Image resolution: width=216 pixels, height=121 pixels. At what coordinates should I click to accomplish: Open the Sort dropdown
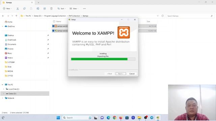pyautogui.click(x=61, y=8)
